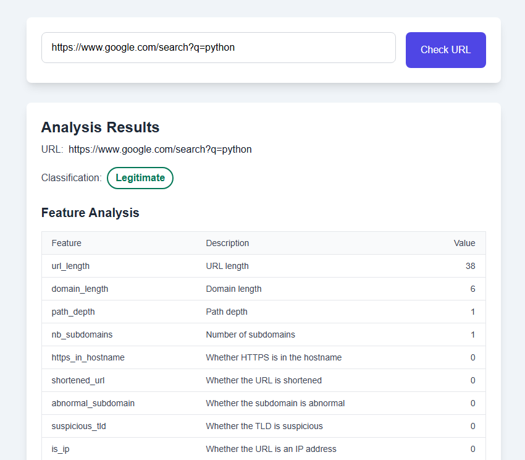525x460 pixels.
Task: Select the url_length feature cell
Action: 70,266
